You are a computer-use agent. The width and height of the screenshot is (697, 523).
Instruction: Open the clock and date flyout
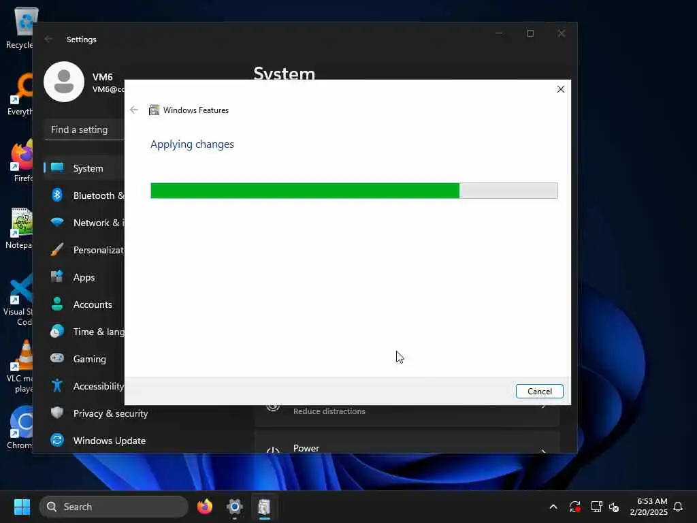(x=648, y=507)
